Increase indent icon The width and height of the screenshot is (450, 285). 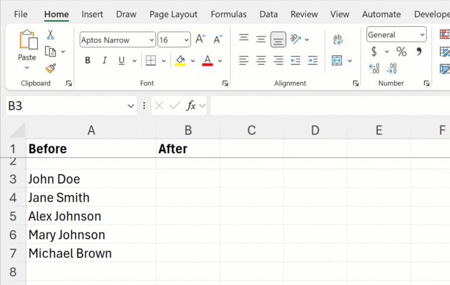(x=312, y=60)
